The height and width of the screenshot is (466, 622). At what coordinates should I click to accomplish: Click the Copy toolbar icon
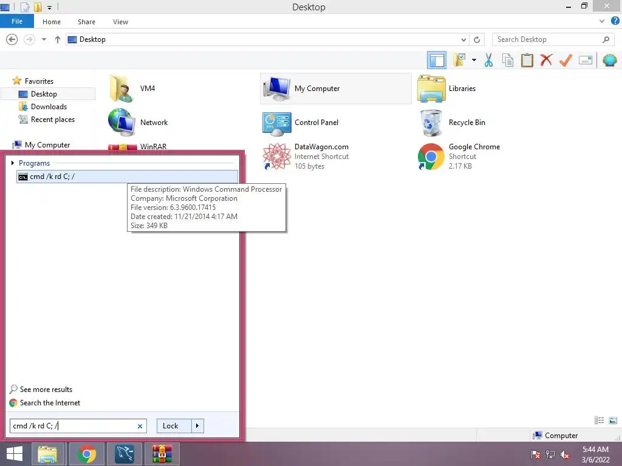[508, 61]
